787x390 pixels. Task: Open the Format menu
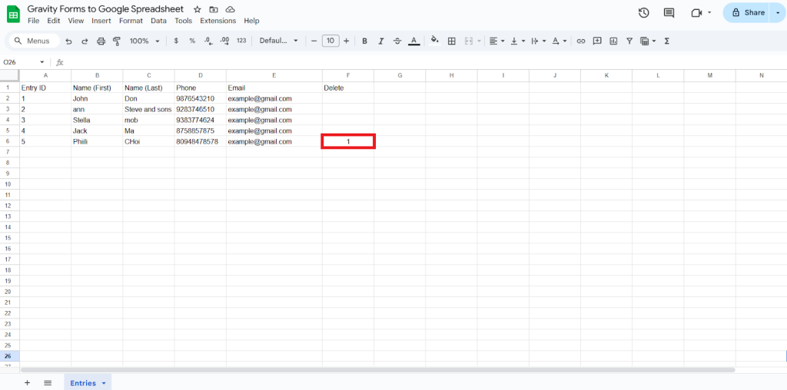[131, 21]
